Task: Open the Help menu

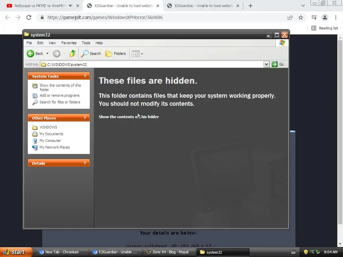Action: (99, 43)
